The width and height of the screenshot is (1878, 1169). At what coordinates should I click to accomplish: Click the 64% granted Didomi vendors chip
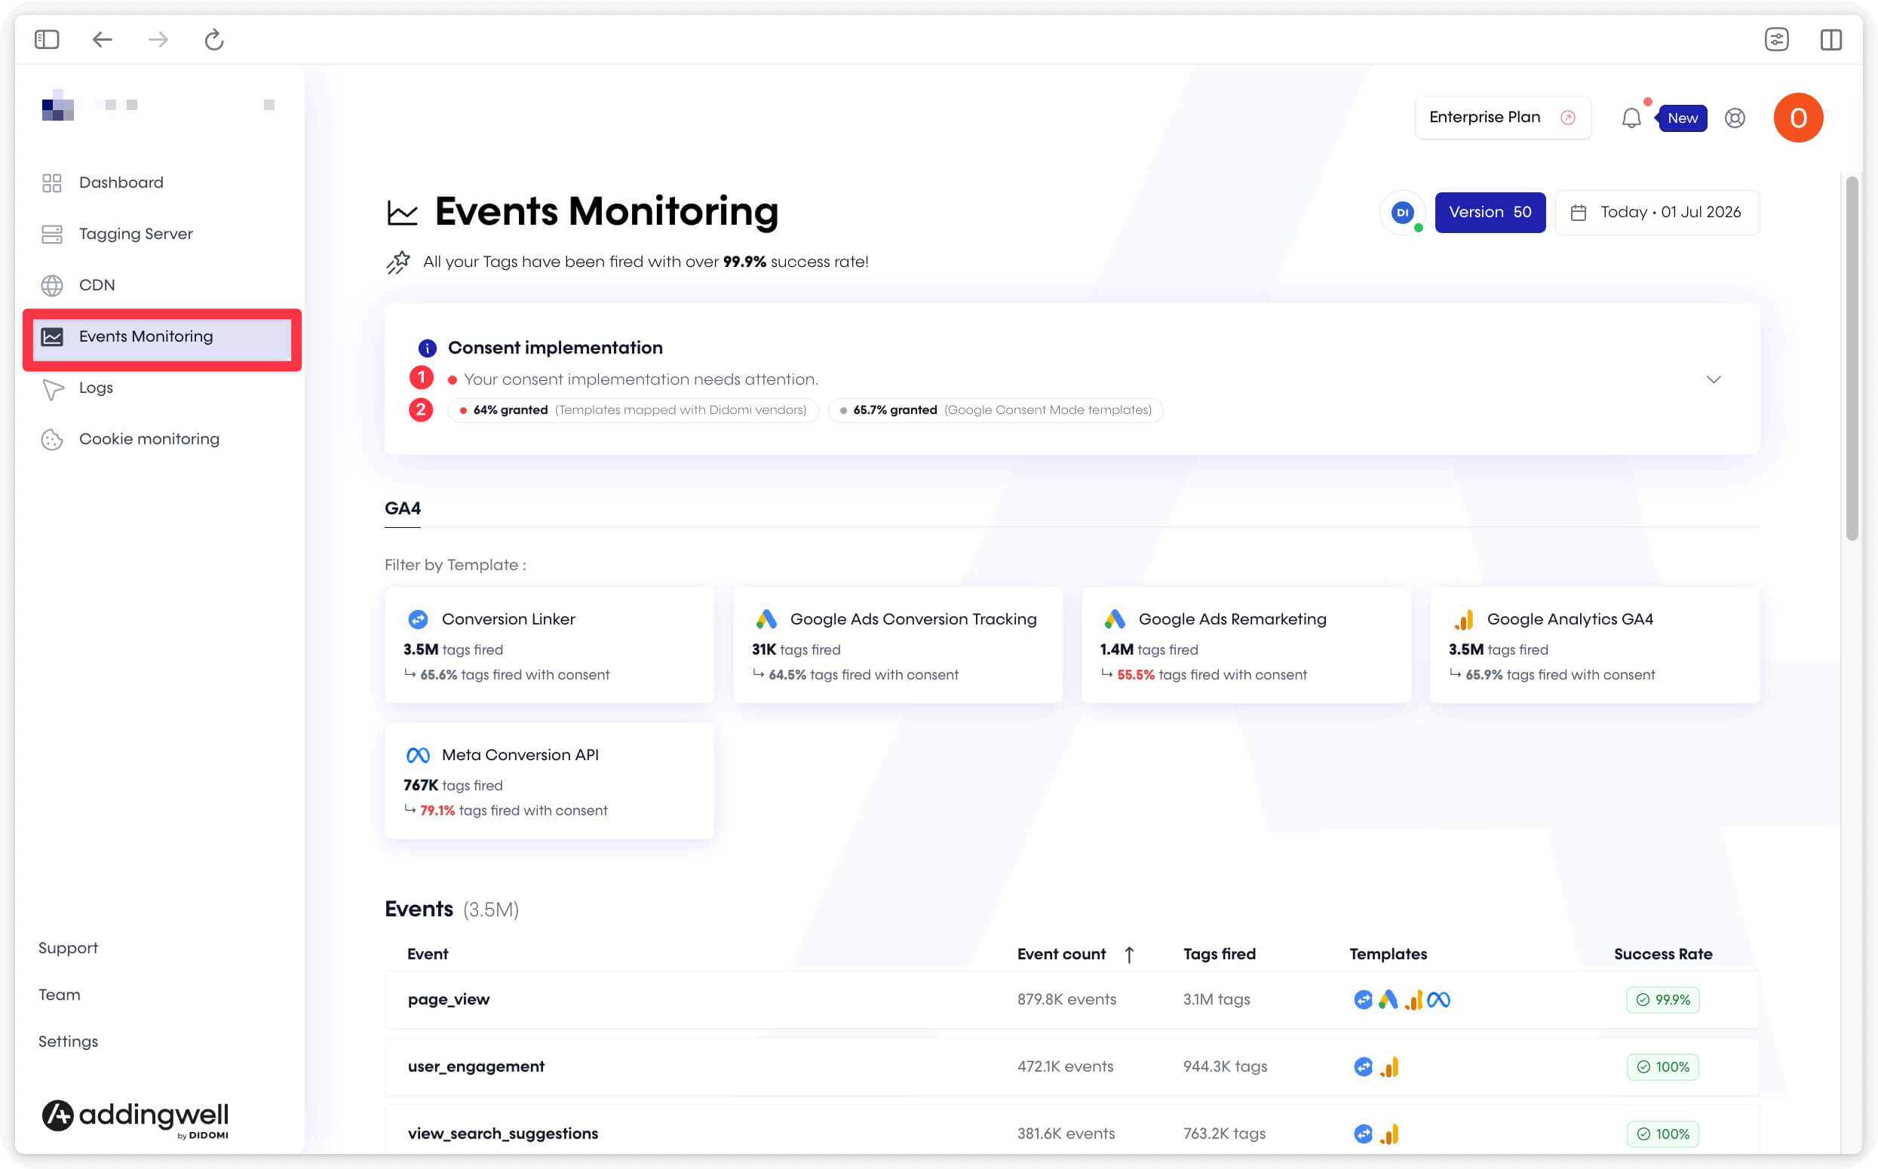tap(633, 410)
